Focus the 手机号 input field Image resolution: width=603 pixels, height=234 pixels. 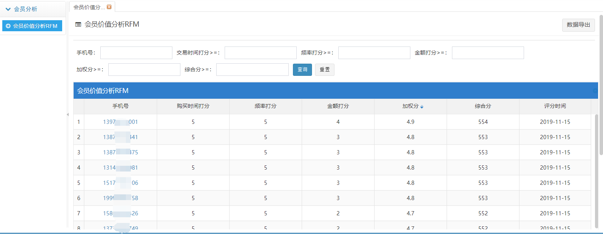point(136,53)
